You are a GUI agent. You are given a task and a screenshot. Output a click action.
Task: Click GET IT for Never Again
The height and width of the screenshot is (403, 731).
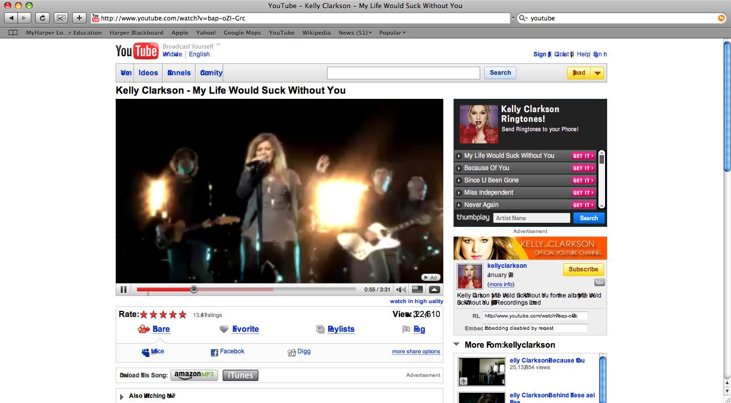(584, 205)
